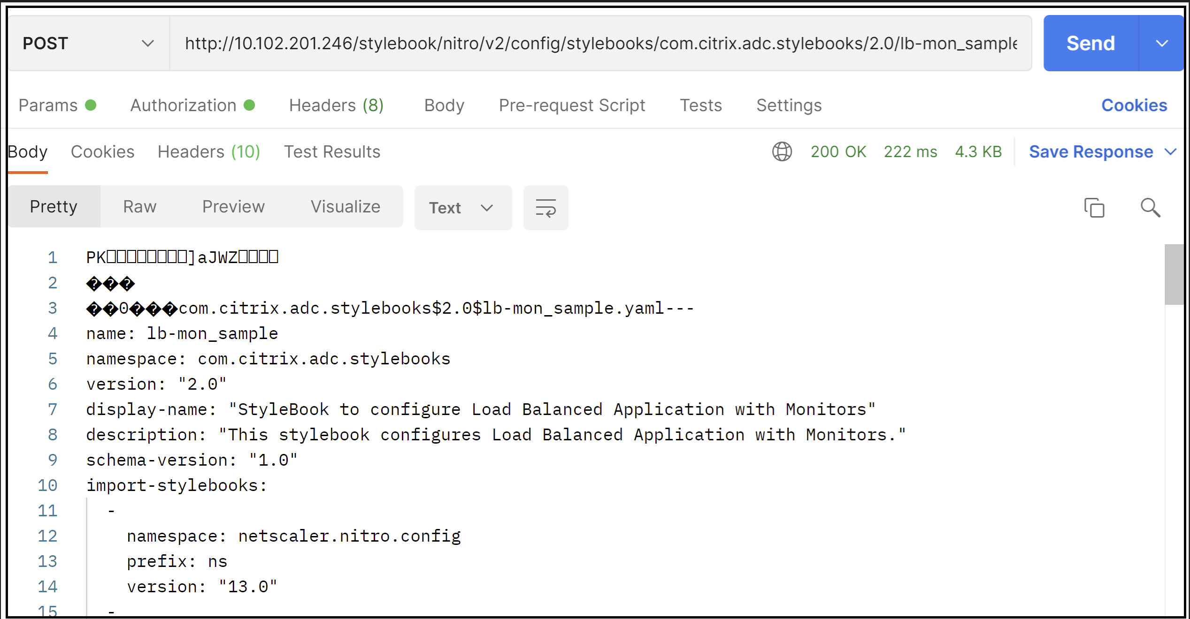Open the request Body tab
The width and height of the screenshot is (1190, 619).
(x=444, y=105)
